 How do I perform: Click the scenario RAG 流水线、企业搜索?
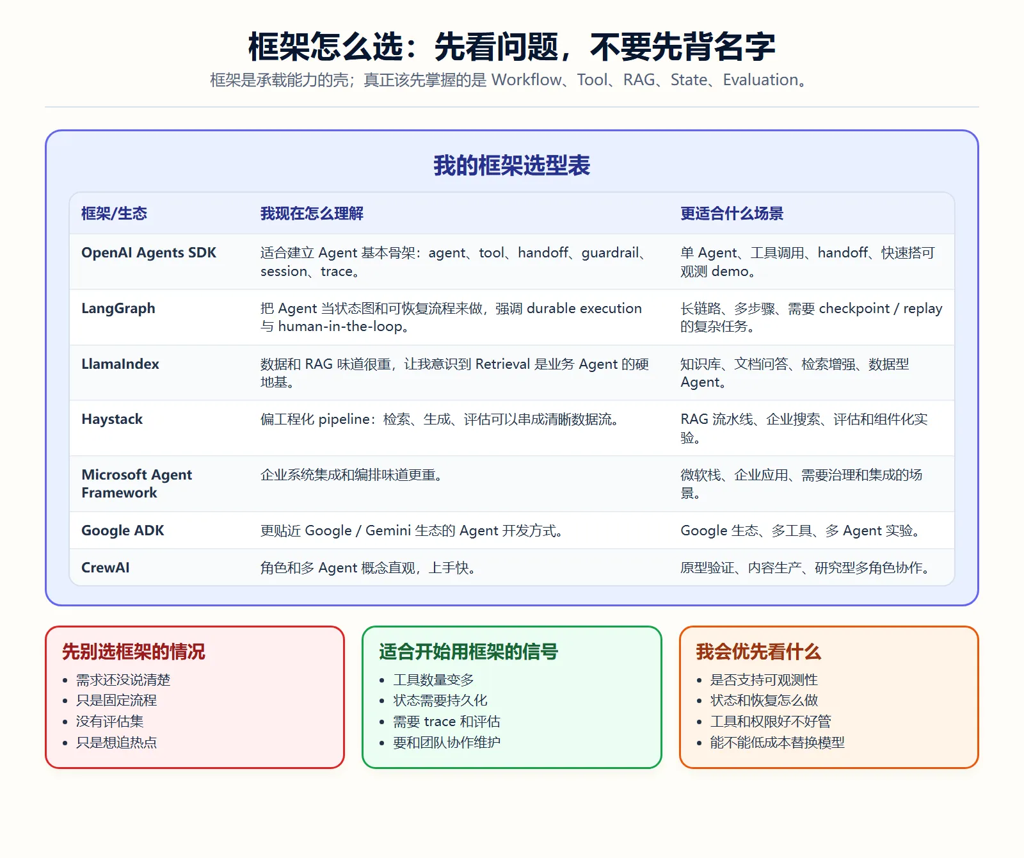pyautogui.click(x=804, y=428)
